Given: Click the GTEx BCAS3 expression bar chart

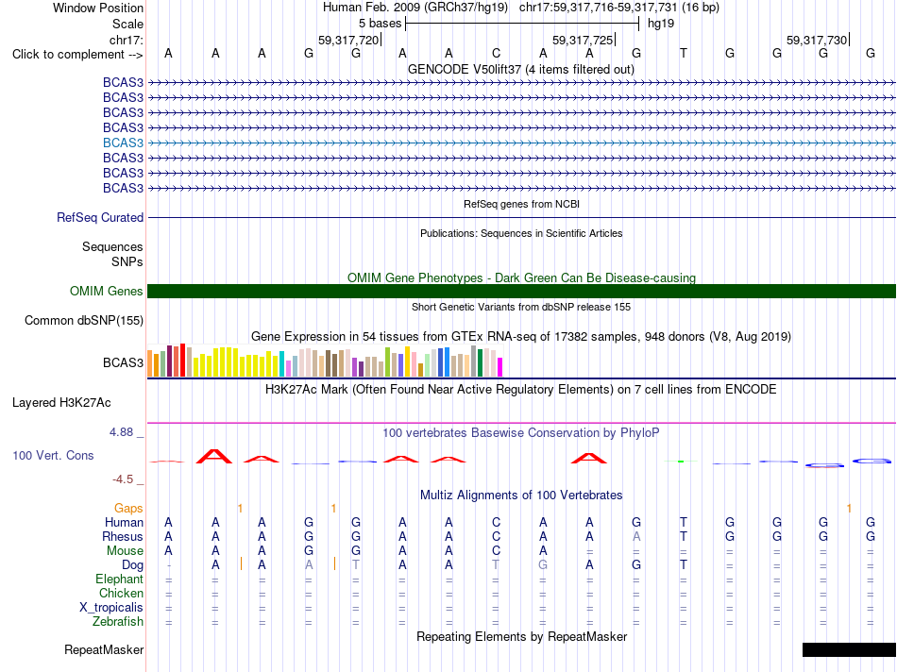Looking at the screenshot, I should pos(325,361).
